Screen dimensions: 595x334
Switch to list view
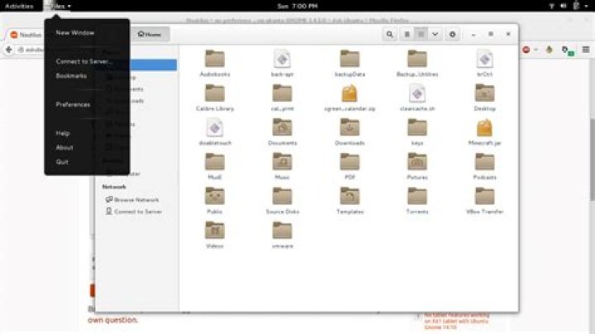[407, 34]
